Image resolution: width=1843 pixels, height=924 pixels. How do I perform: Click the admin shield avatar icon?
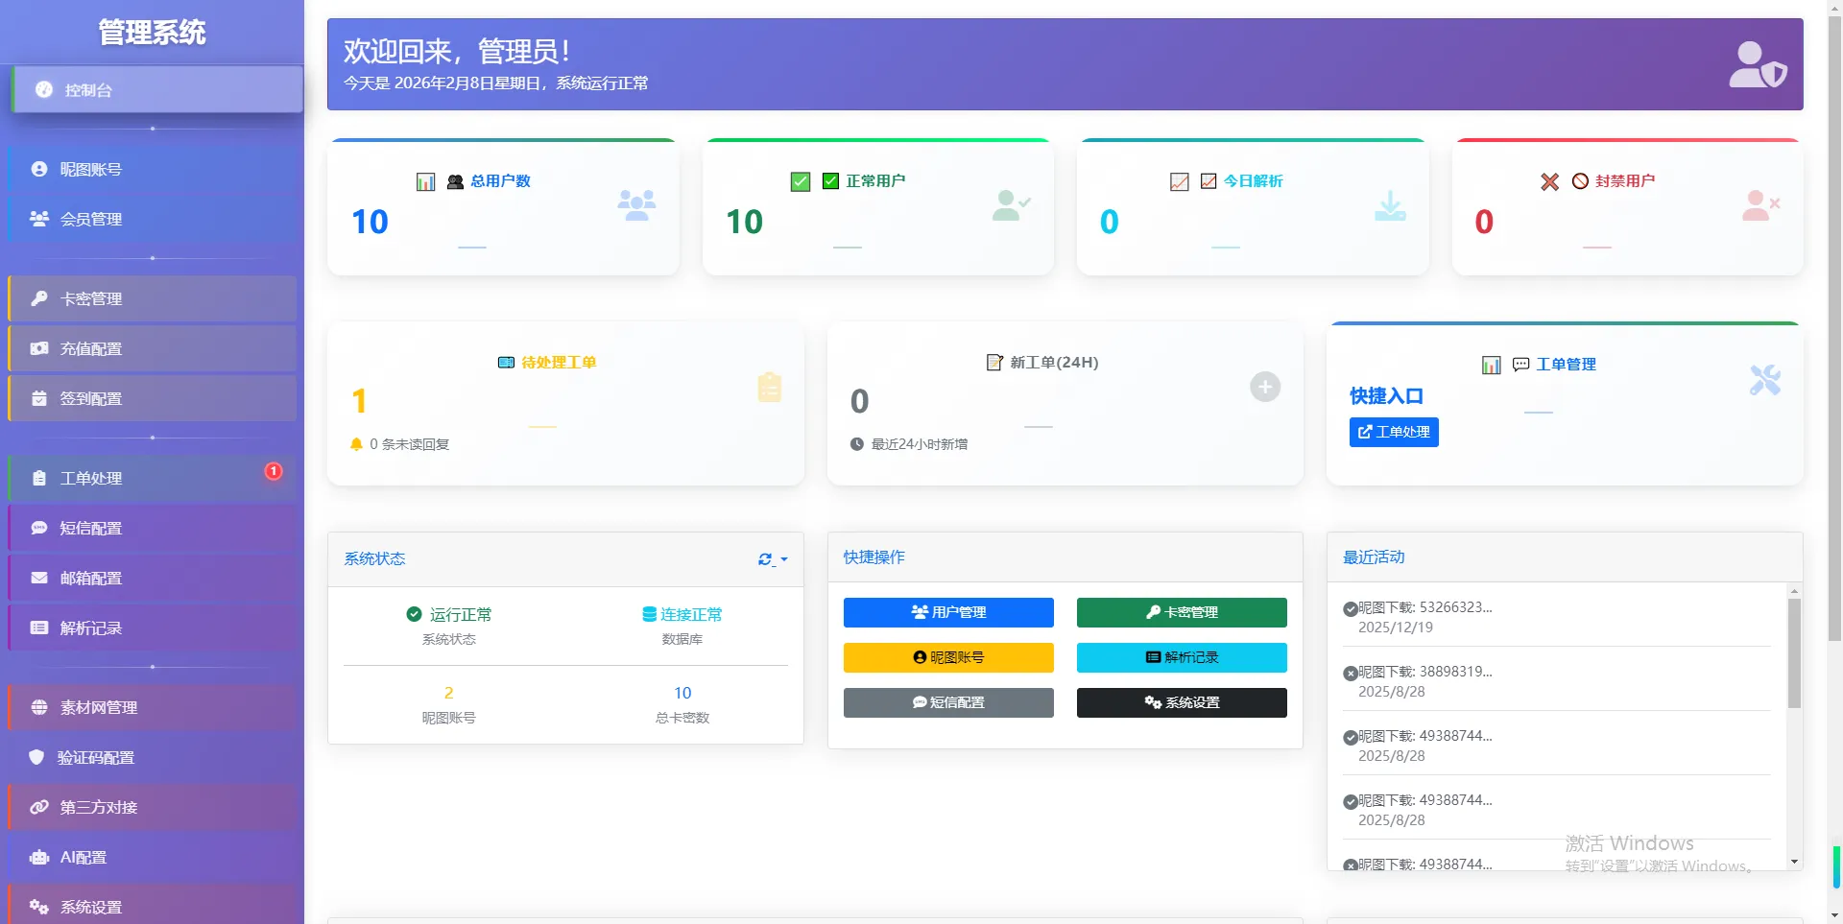coord(1757,64)
